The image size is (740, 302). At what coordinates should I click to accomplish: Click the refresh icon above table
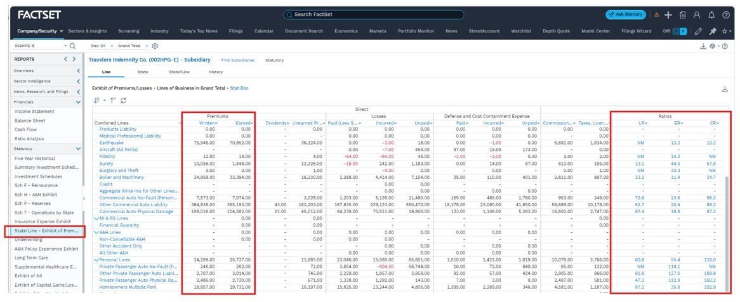click(x=124, y=100)
